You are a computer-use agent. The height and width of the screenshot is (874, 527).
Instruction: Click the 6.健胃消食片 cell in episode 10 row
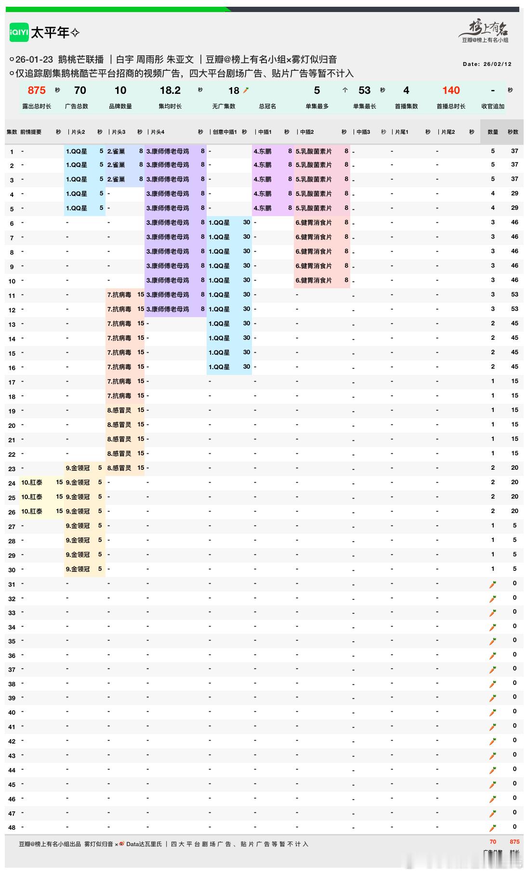tap(314, 280)
